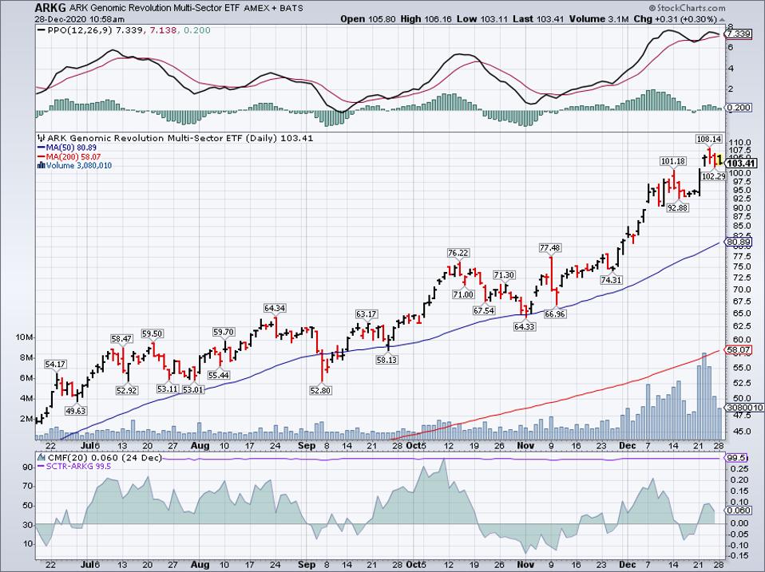This screenshot has height=572, width=765.
Task: Click the 7.339 PPO axis tag
Action: pos(738,34)
